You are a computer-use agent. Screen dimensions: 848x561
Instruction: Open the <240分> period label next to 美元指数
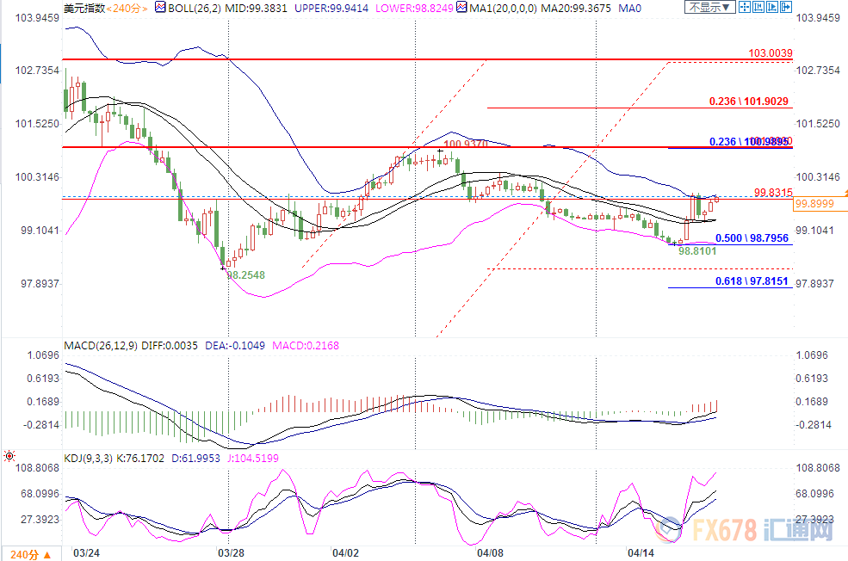(127, 8)
